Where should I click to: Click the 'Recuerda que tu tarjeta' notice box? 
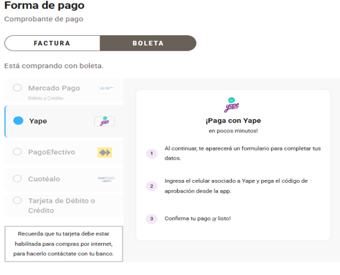click(64, 244)
